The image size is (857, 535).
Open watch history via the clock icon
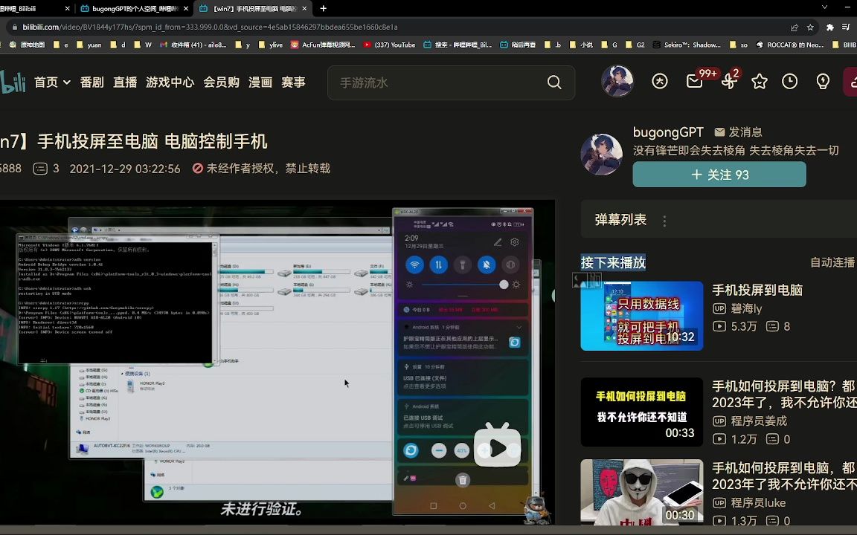(x=790, y=81)
